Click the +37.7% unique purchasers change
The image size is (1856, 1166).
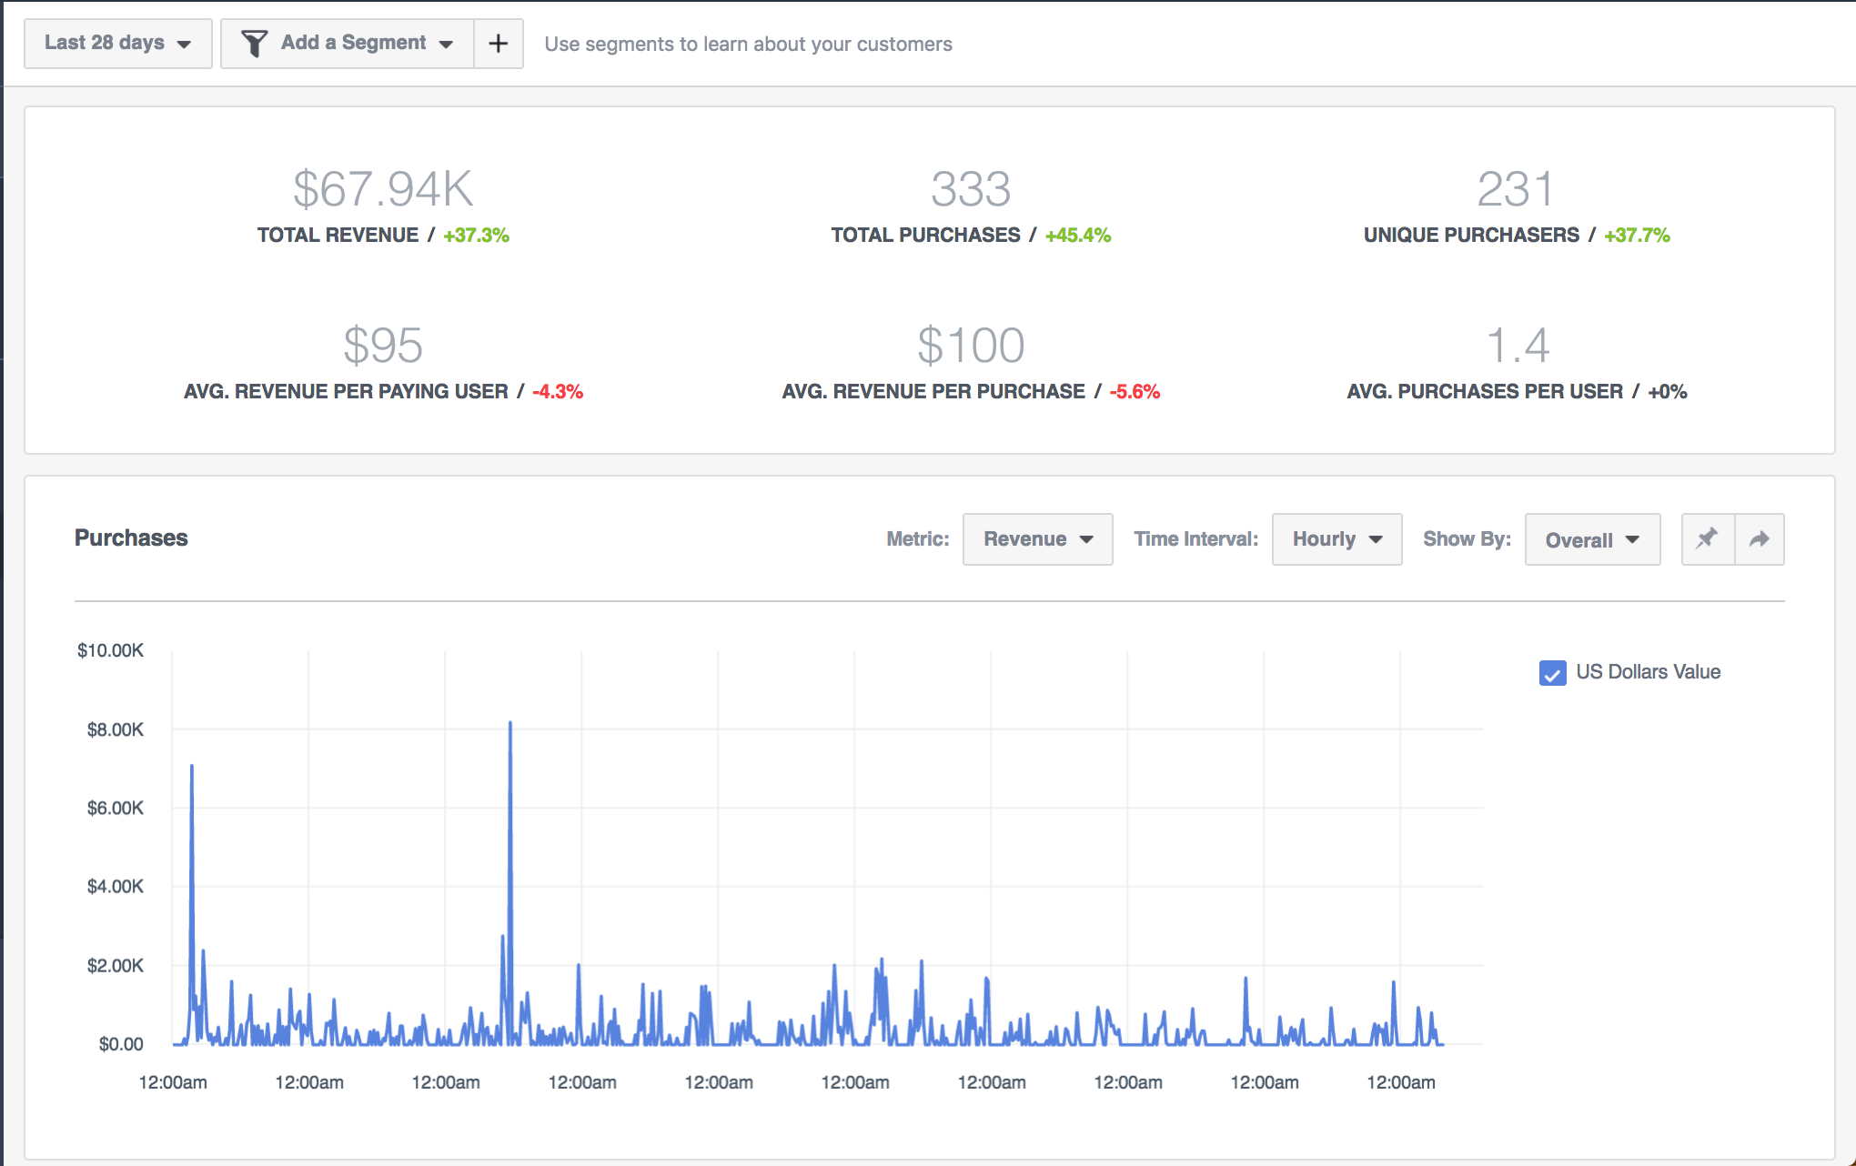click(x=1637, y=236)
